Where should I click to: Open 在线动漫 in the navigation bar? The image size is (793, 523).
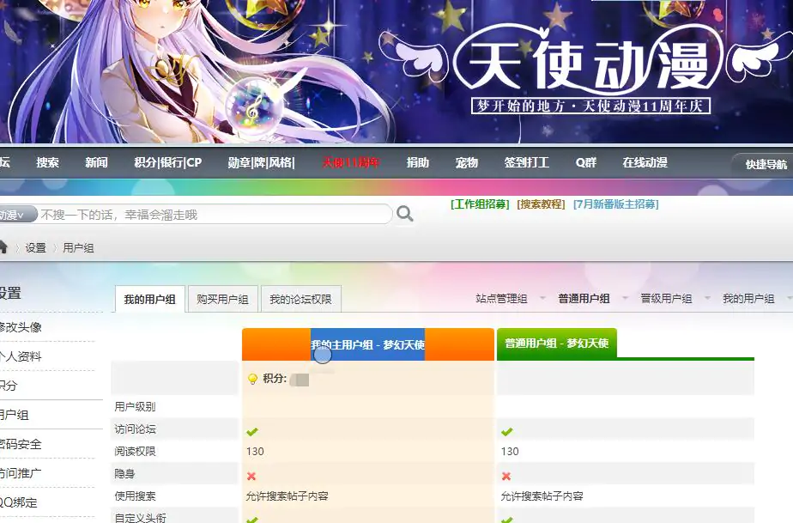point(645,162)
